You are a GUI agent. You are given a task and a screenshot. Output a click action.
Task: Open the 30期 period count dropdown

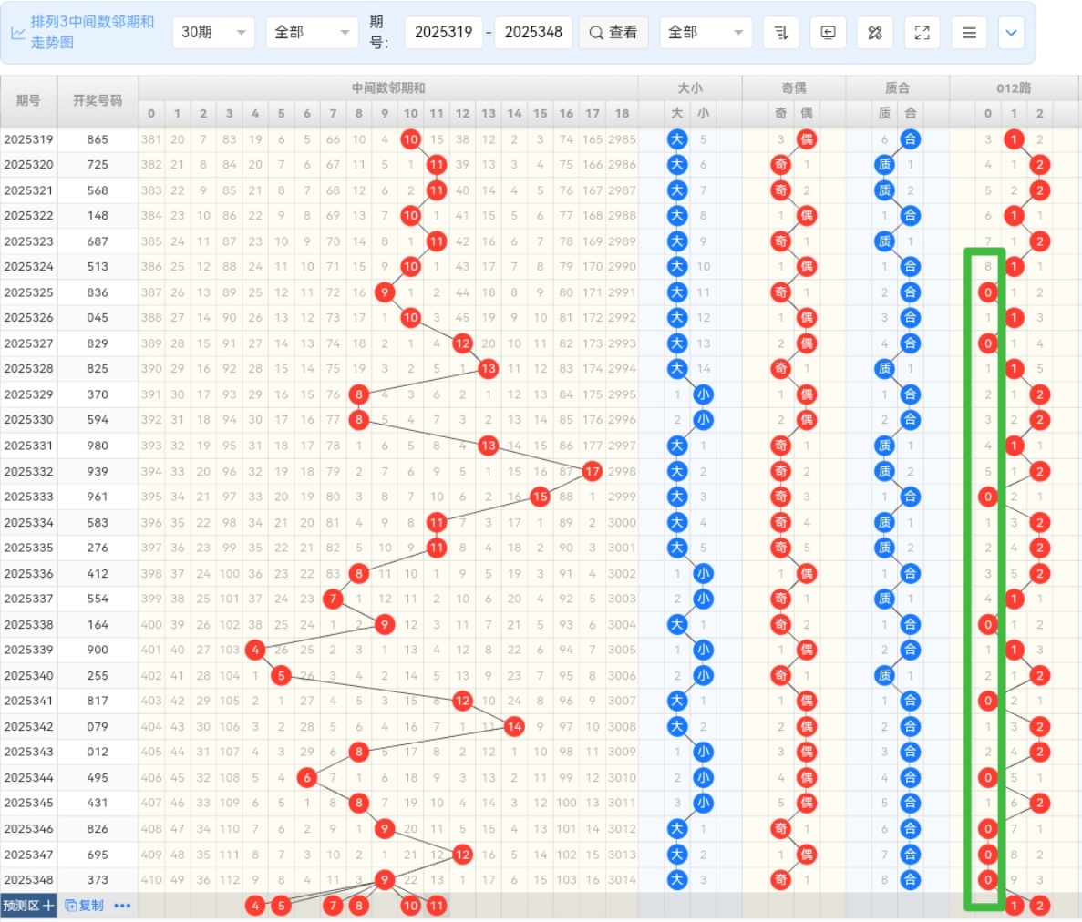[214, 33]
